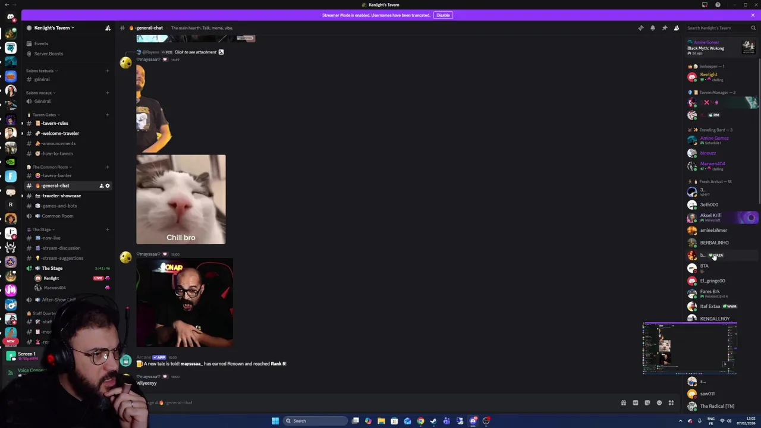Toggle the member list icon
Viewport: 761px width, 428px height.
pyautogui.click(x=676, y=28)
